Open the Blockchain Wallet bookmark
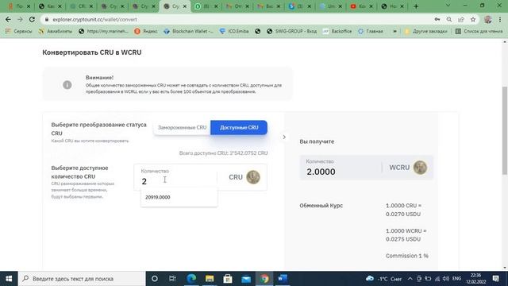This screenshot has width=508, height=286. tap(189, 32)
